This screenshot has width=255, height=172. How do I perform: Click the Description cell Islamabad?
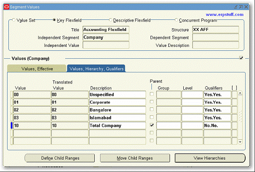coord(117,118)
